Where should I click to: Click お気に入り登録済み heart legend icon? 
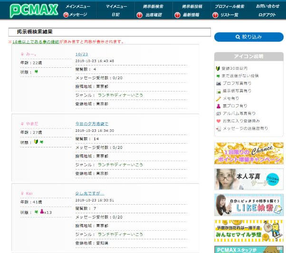point(219,121)
